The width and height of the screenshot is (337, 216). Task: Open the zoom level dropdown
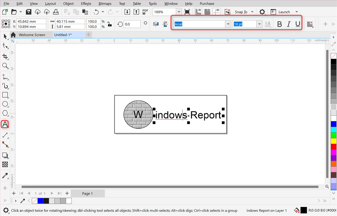[x=179, y=12]
